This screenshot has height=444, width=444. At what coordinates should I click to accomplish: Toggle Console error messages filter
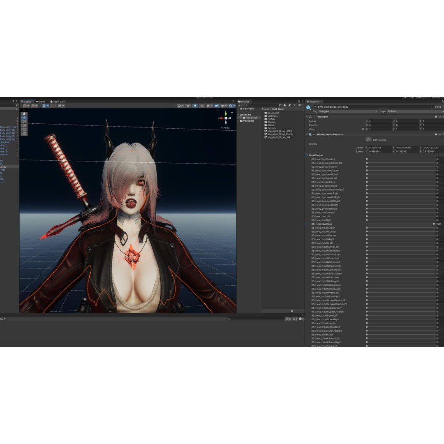pos(301,319)
